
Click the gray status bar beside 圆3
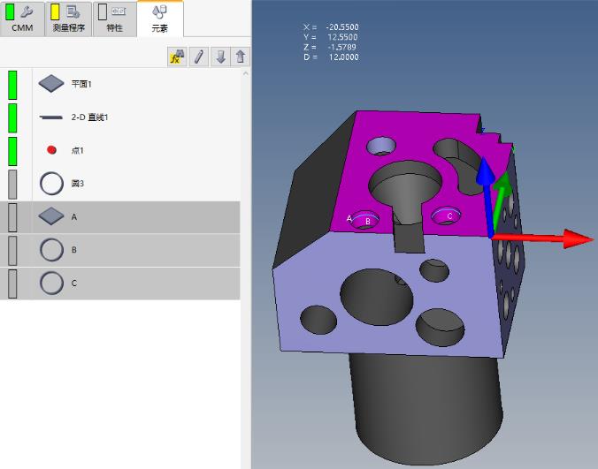click(x=12, y=185)
